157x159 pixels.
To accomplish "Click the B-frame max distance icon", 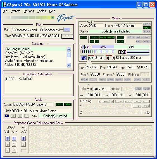I will 91,57.
